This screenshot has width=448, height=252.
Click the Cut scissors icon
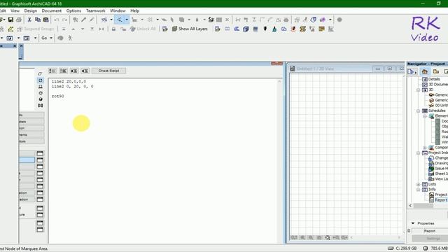(29, 20)
